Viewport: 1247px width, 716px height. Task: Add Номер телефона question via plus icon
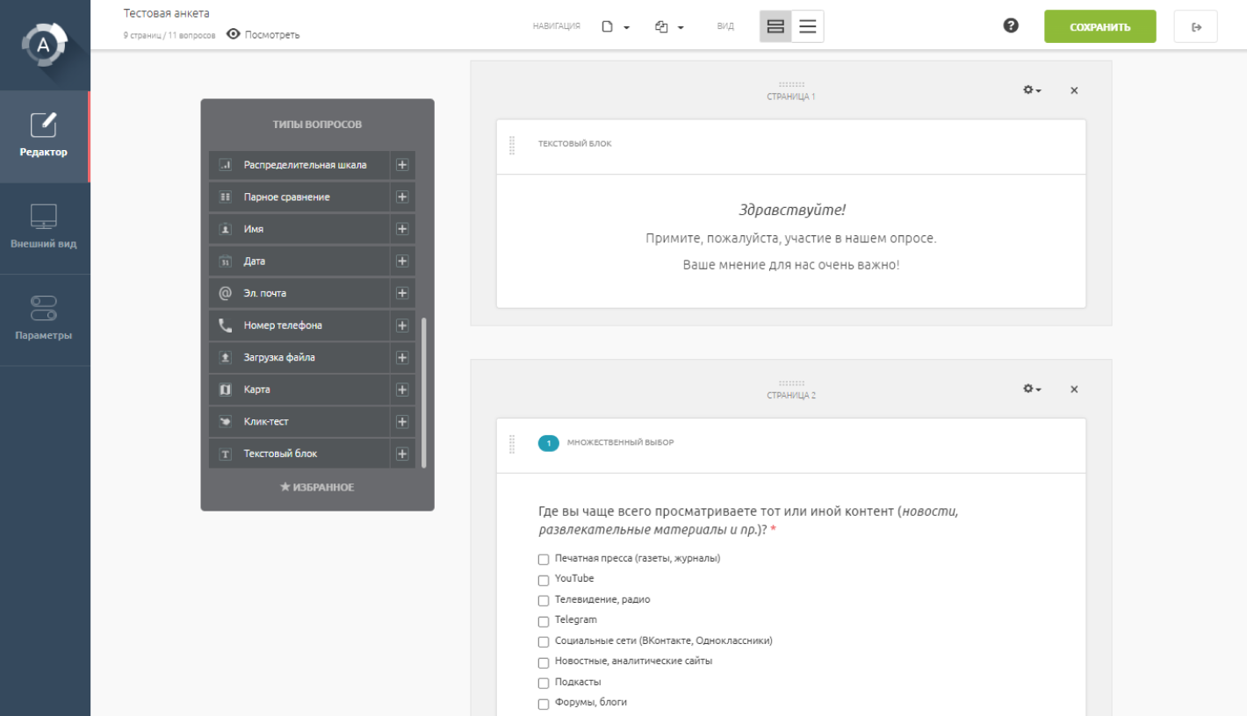[x=402, y=326]
